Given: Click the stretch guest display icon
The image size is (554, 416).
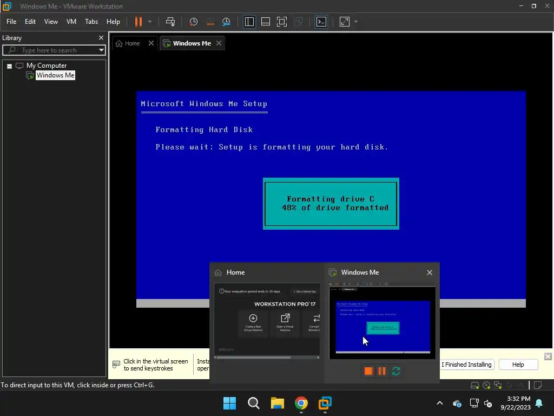Looking at the screenshot, I should [x=345, y=22].
